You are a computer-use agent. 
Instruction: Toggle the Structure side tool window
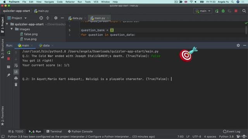3,49
